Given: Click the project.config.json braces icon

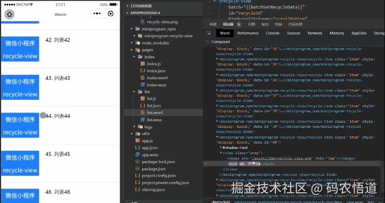Looking at the screenshot, I should pos(138,175).
